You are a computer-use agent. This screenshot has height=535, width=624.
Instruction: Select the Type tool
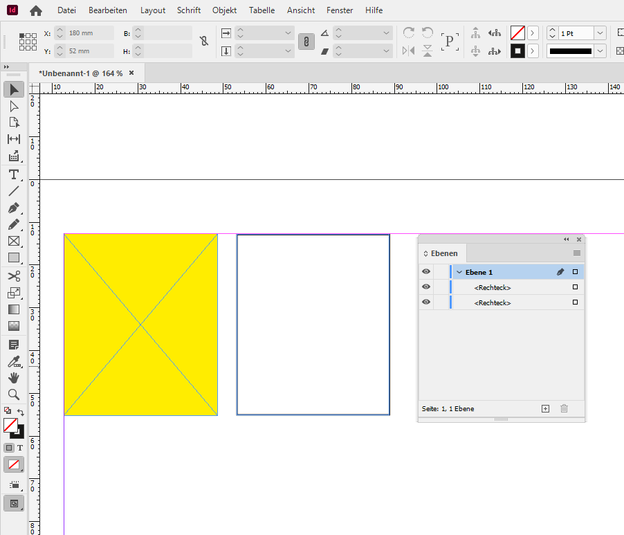click(12, 175)
